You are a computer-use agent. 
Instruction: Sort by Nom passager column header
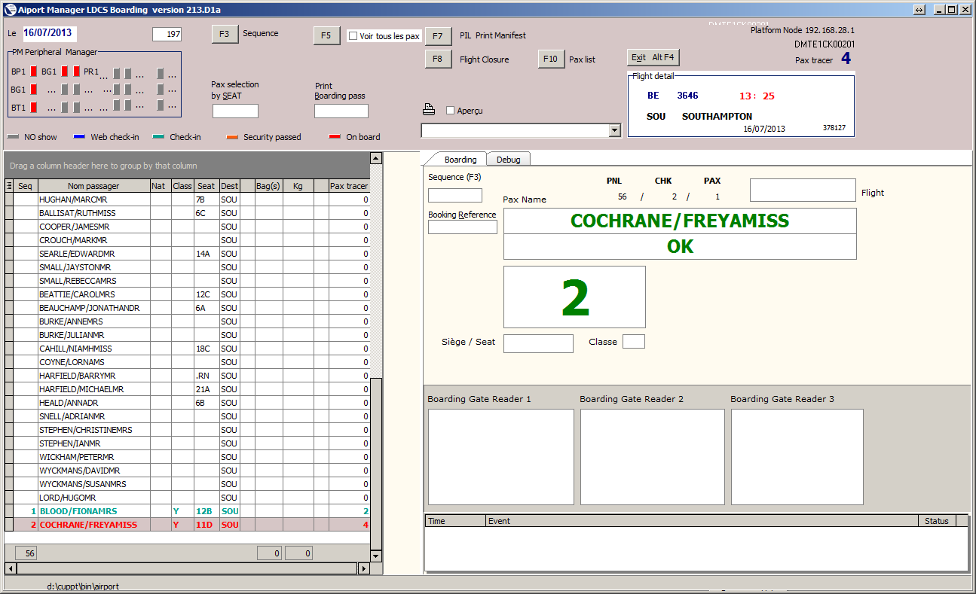click(93, 186)
